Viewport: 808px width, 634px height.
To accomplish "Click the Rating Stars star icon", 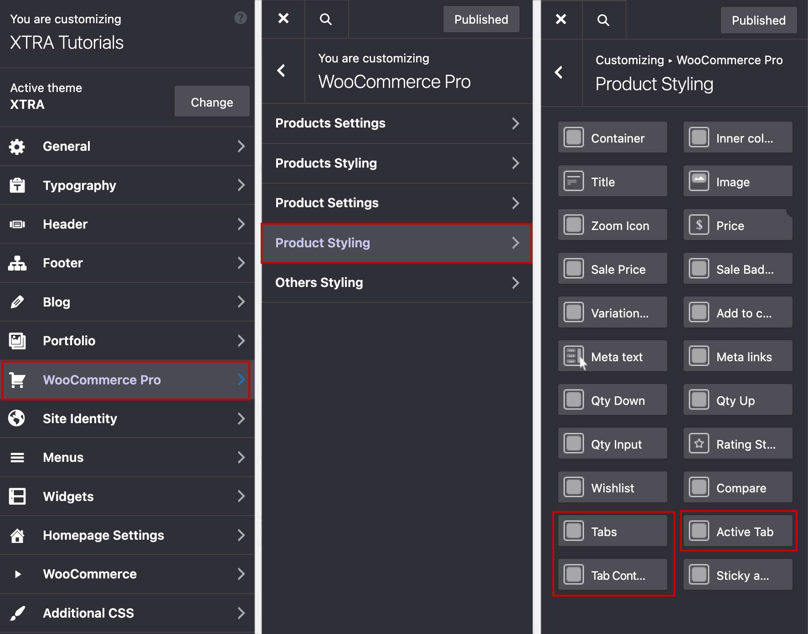I will (x=699, y=444).
